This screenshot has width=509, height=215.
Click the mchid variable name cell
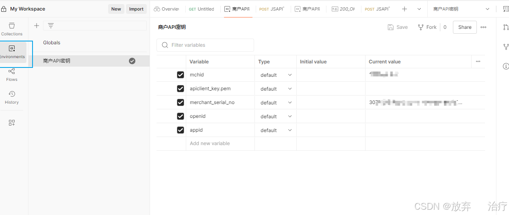click(x=220, y=75)
